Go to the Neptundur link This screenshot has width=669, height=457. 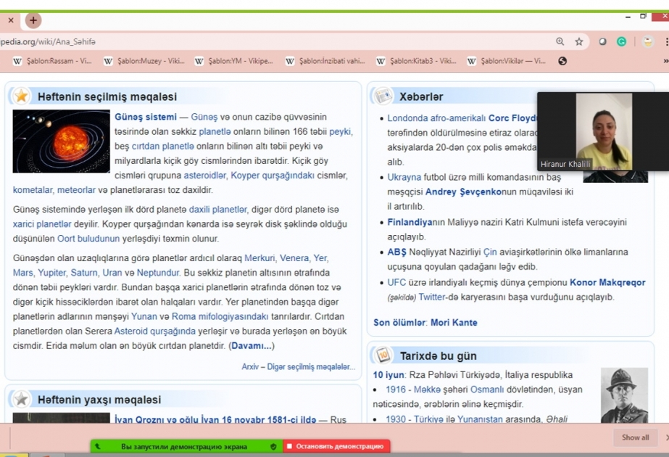[x=158, y=273]
